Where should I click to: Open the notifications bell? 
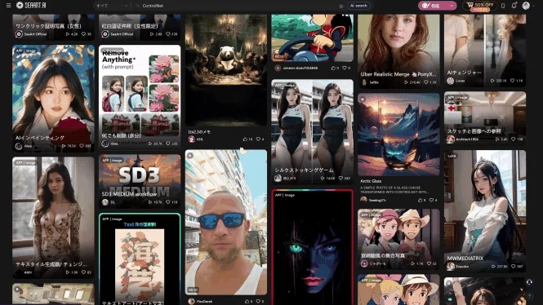tap(514, 6)
